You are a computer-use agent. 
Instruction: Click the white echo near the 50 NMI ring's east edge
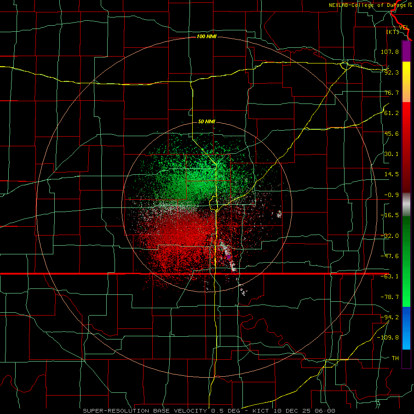coord(279,214)
